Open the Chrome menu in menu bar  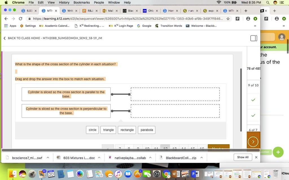(18, 2)
